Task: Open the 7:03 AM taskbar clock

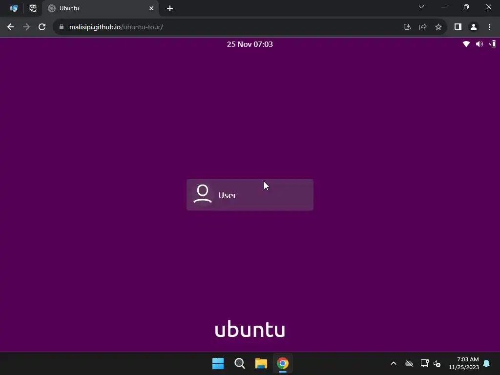Action: tap(464, 363)
